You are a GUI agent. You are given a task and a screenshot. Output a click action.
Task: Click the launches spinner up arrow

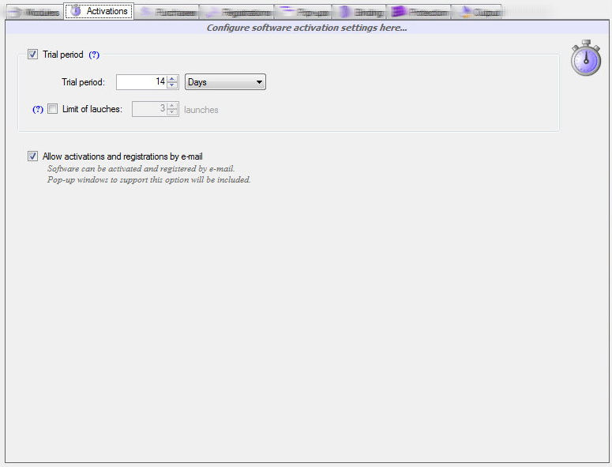click(172, 105)
